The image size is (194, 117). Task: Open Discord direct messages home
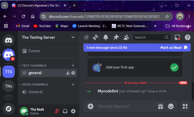coord(9,40)
